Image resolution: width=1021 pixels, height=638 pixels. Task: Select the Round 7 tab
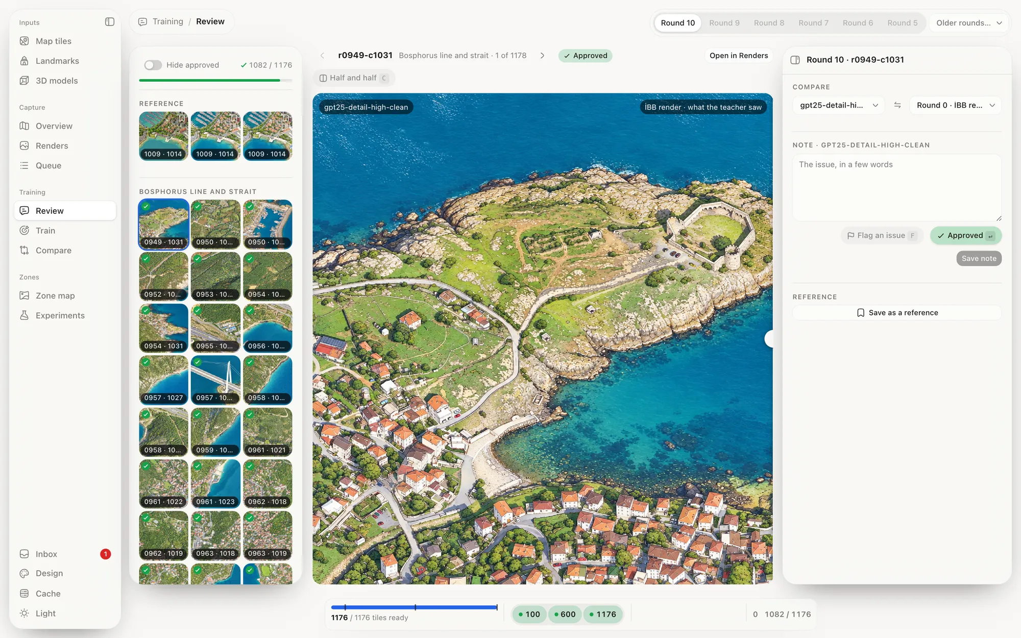(813, 23)
